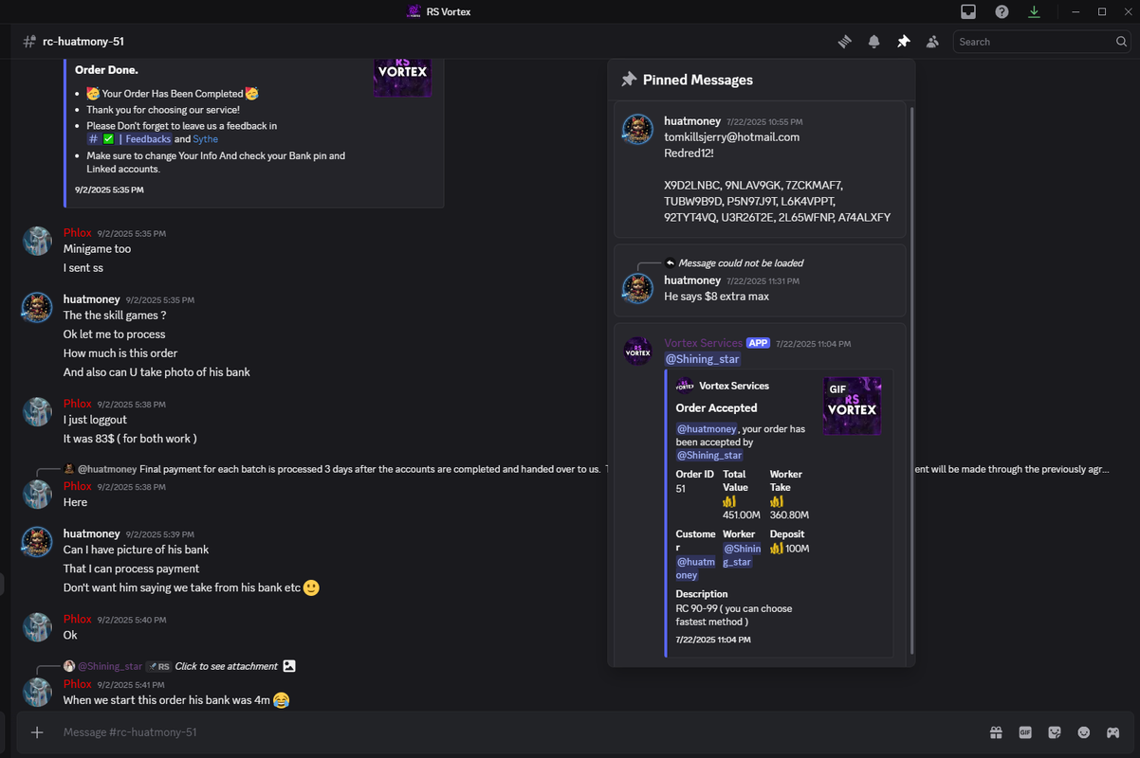Open the gift Nitro icon
Image resolution: width=1140 pixels, height=758 pixels.
click(996, 732)
